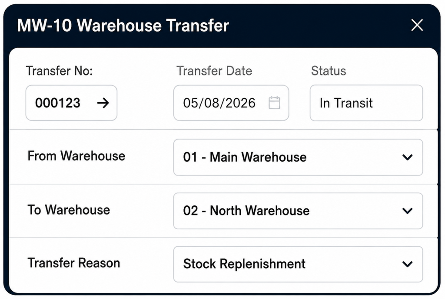The width and height of the screenshot is (445, 299).
Task: Expand the 01 - Main Warehouse dropdown
Action: coord(298,157)
